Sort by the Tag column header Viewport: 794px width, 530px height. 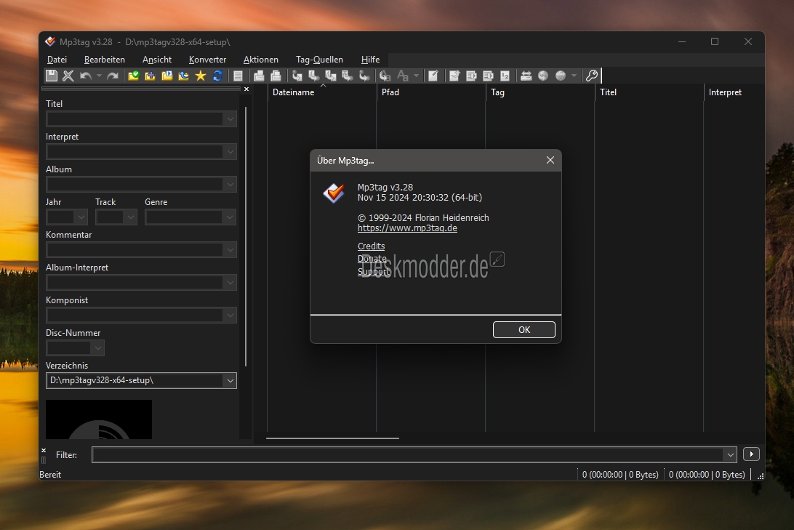point(540,92)
